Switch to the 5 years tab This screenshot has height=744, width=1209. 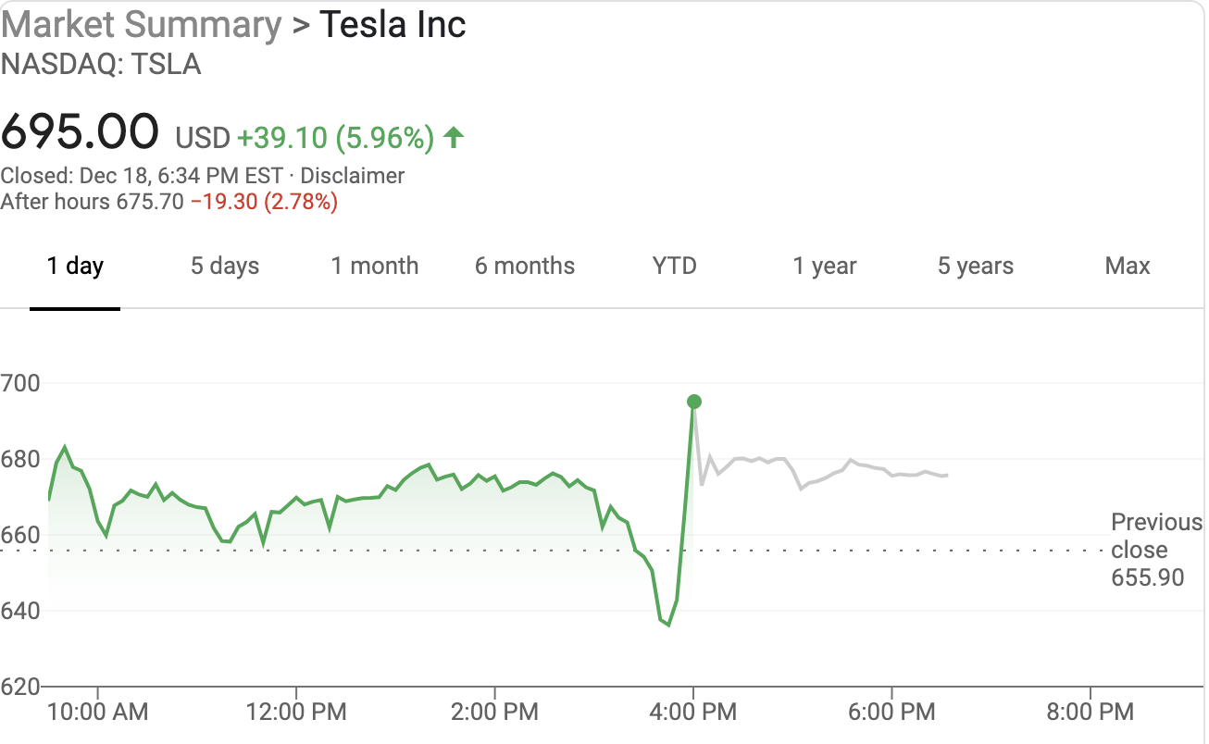click(976, 267)
